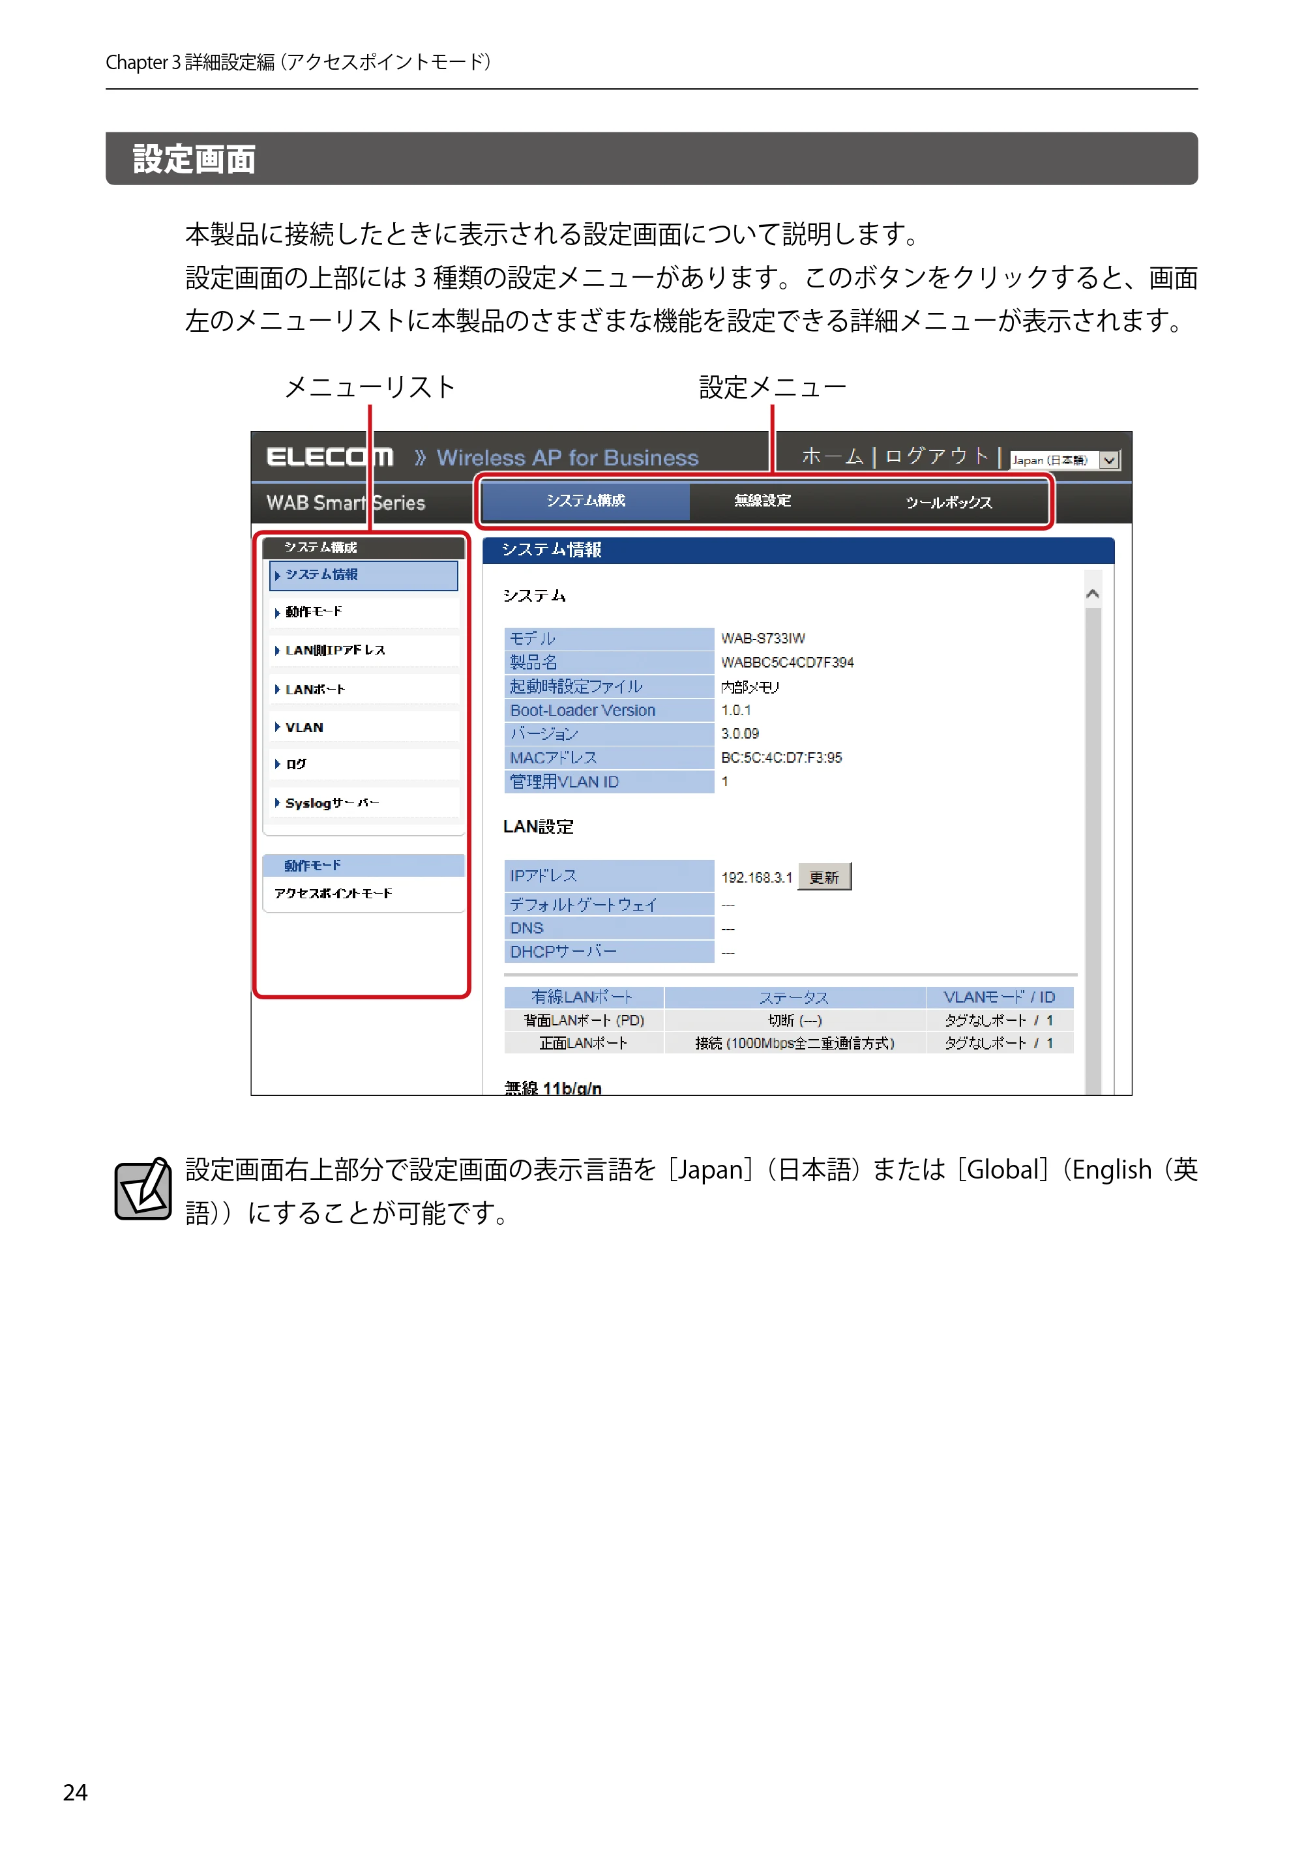Open LANポート menu item
The width and height of the screenshot is (1304, 1850).
(363, 690)
